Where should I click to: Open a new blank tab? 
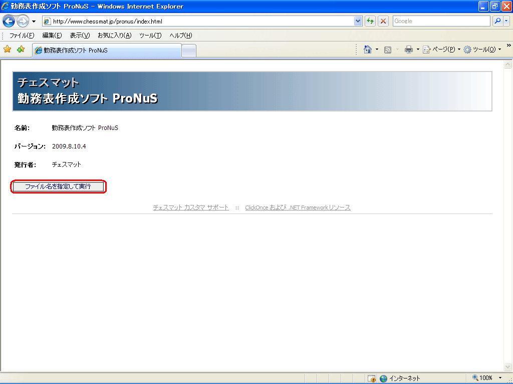coord(189,50)
